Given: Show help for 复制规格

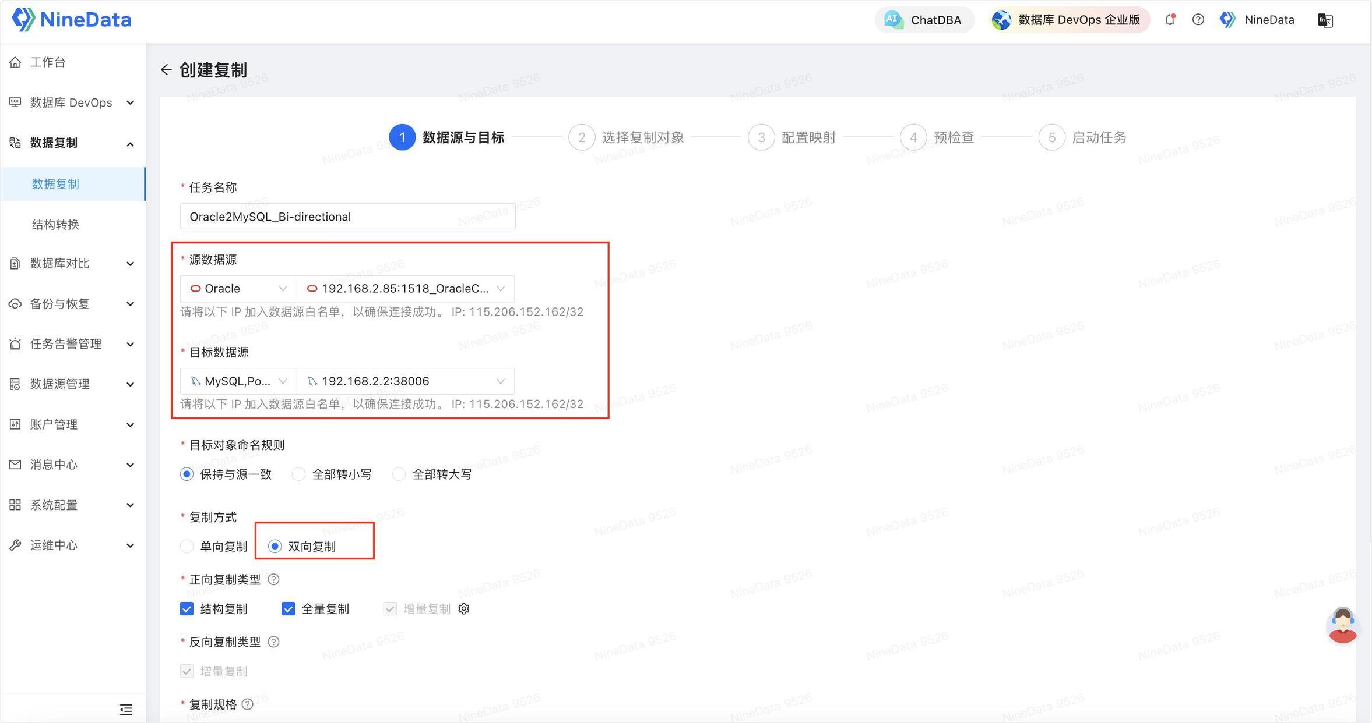Looking at the screenshot, I should point(248,704).
